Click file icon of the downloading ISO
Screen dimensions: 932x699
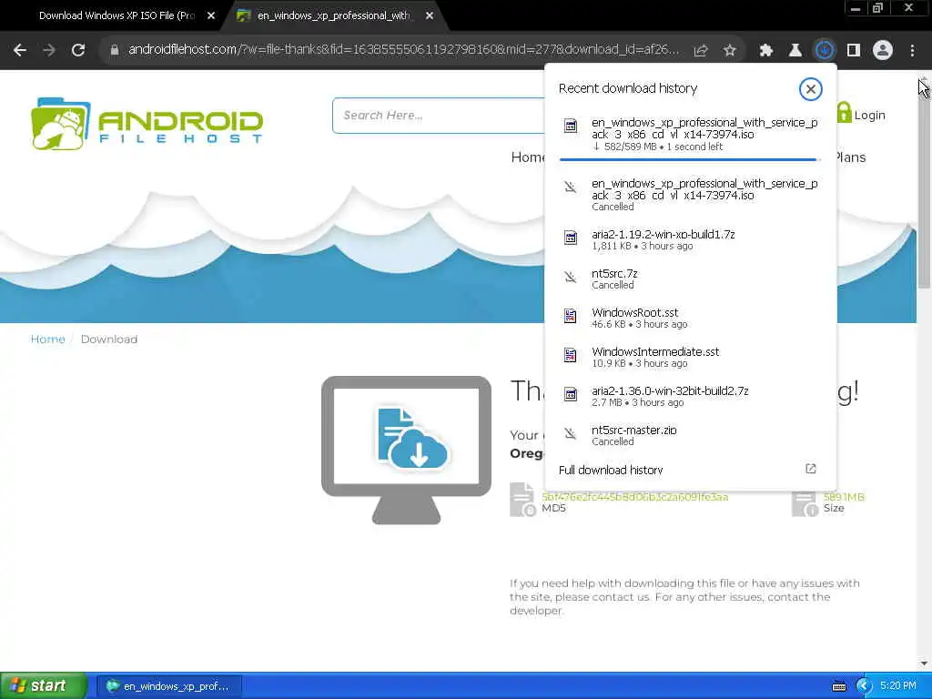coord(570,126)
